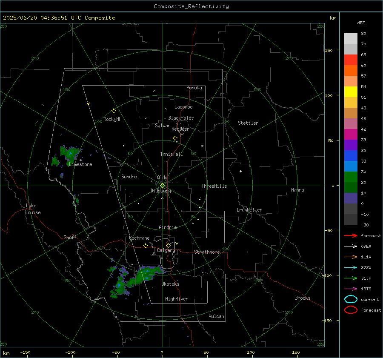Viewport: 383px width, 358px height.
Task: Click the red forecast arrow in the legend
Action: click(x=351, y=235)
